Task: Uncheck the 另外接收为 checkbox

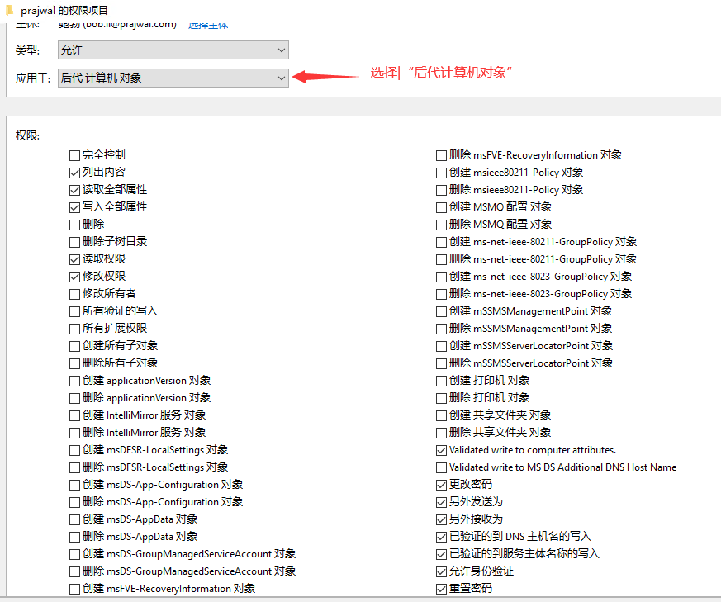Action: click(x=441, y=519)
